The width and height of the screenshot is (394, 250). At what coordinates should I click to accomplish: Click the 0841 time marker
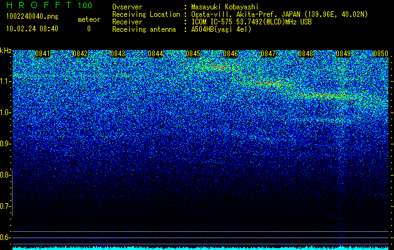43,54
